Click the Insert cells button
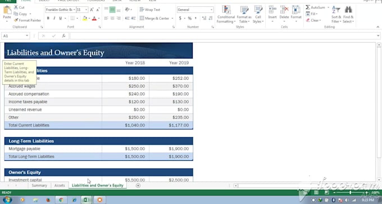 coord(272,14)
